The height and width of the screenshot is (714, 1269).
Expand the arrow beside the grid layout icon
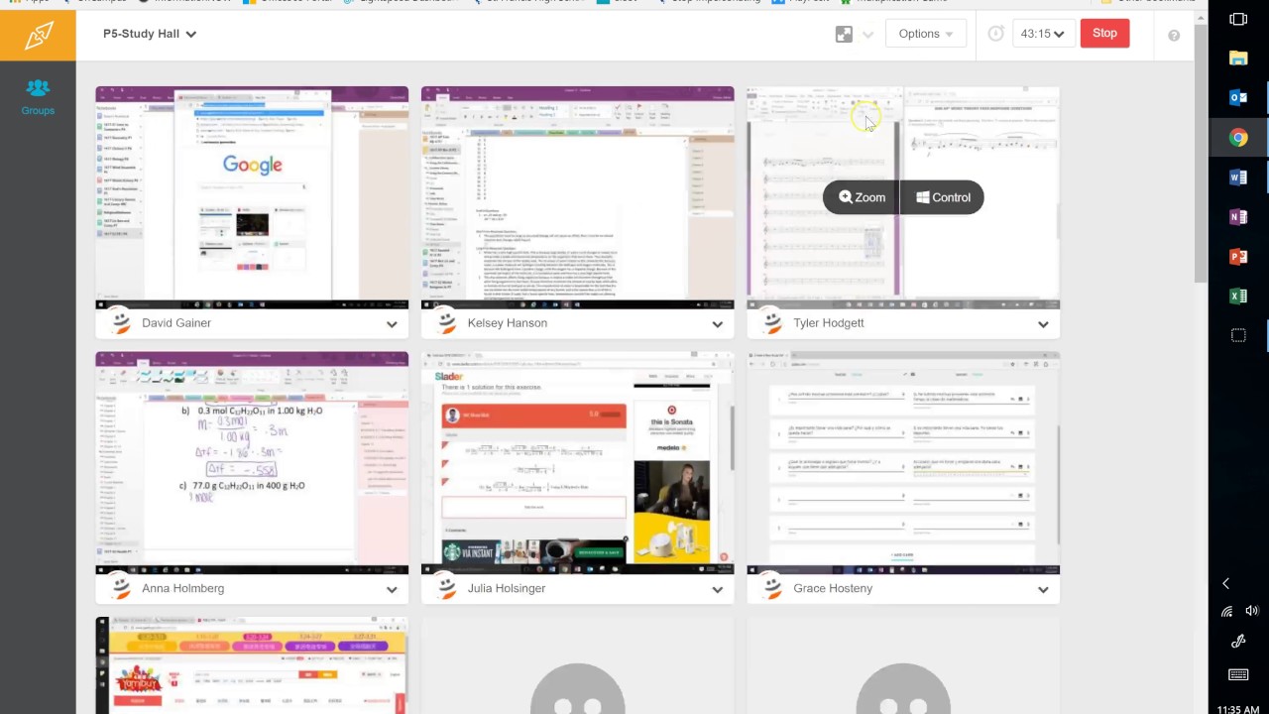point(868,35)
